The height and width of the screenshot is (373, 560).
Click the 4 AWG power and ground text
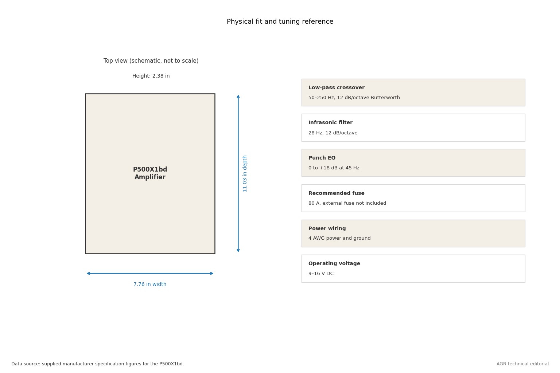pos(339,239)
